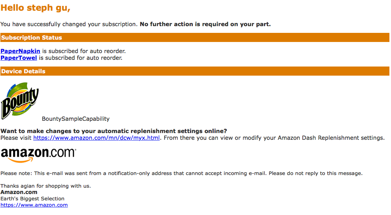The image size is (391, 215).
Task: Click the auto reorder status text beside PaperNapkin
Action: [84, 51]
